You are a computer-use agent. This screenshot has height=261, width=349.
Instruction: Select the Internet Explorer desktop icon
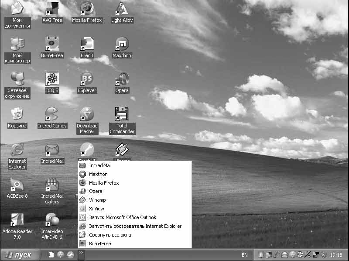[17, 156]
